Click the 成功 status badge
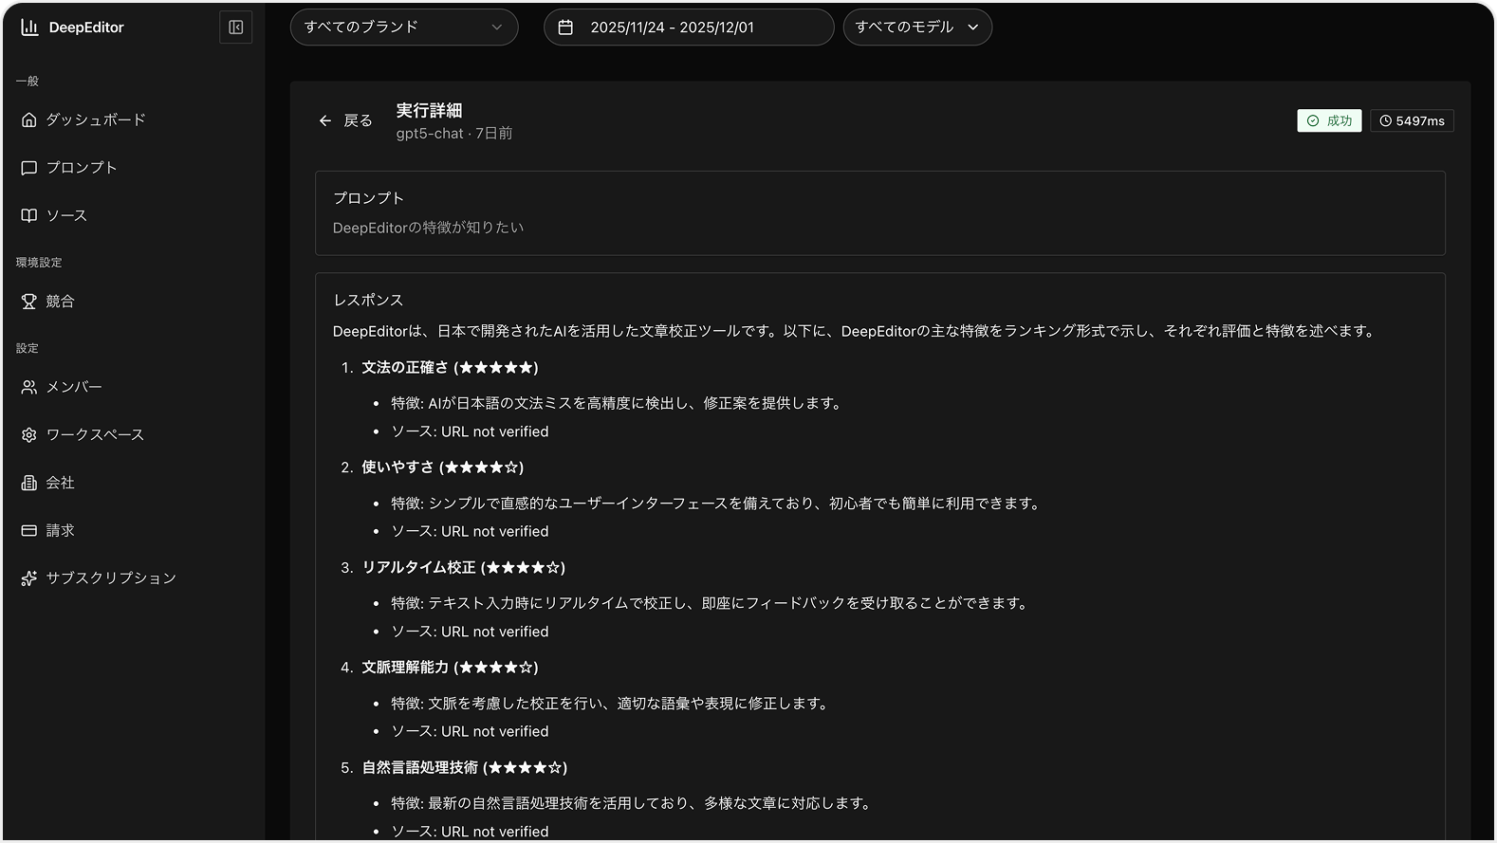The height and width of the screenshot is (843, 1497). pos(1328,121)
